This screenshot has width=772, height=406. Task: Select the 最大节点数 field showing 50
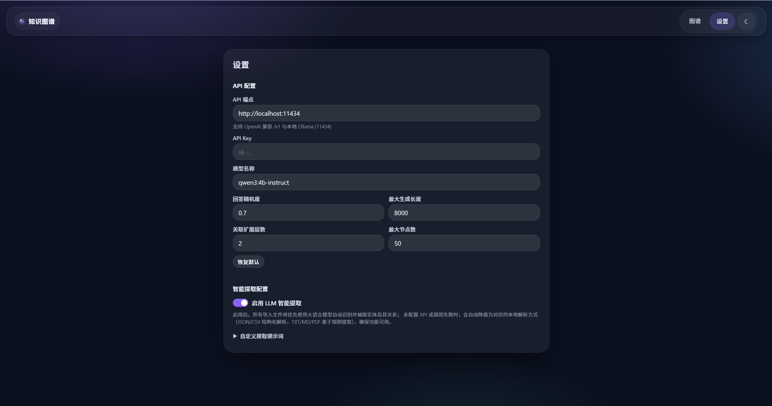click(464, 243)
